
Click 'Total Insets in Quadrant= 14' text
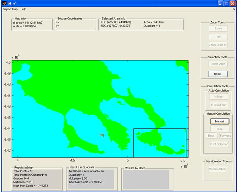pos(86,171)
